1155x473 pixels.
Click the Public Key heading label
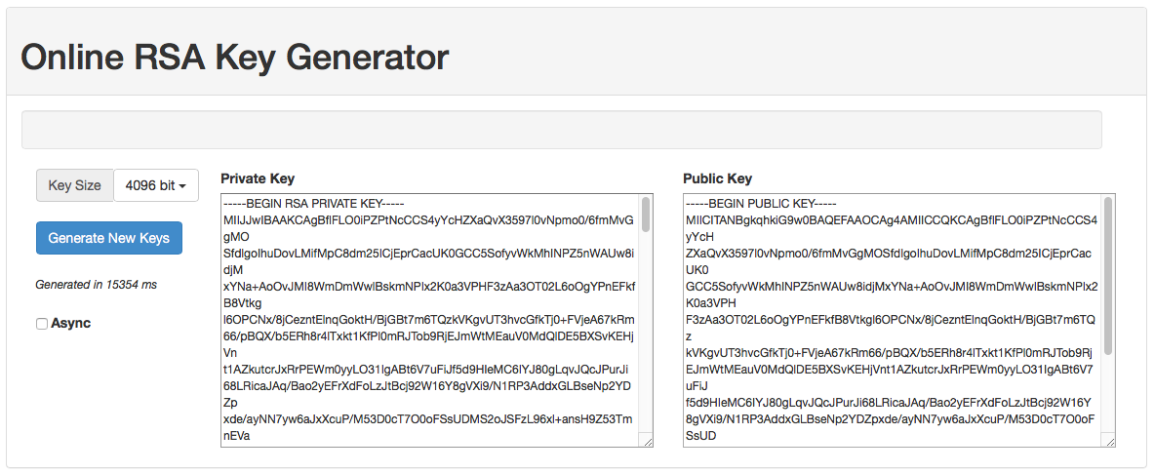pos(717,178)
